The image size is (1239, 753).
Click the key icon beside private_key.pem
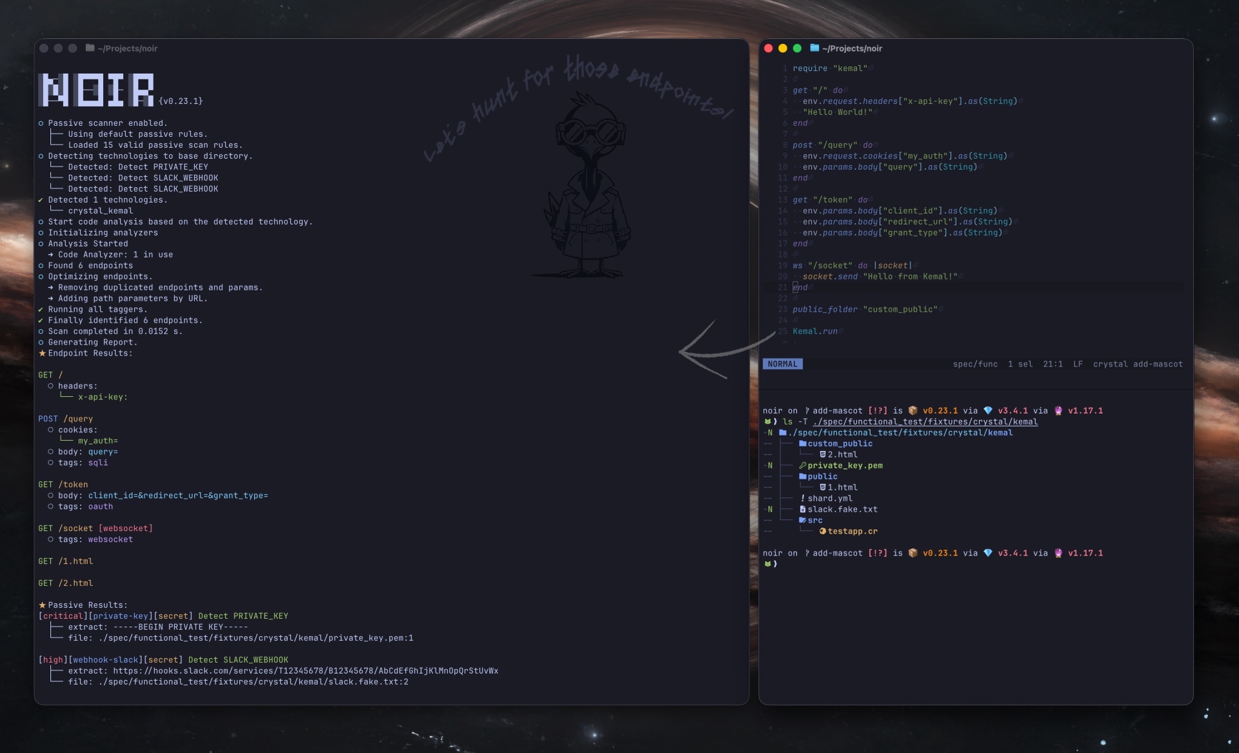coord(803,465)
